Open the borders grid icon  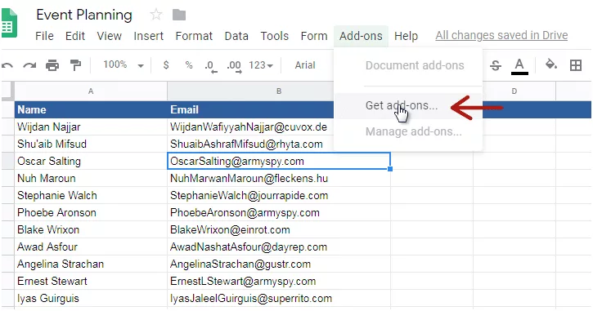[x=576, y=65]
